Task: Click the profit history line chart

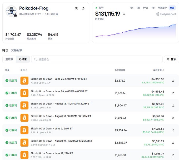Action: pos(136,31)
